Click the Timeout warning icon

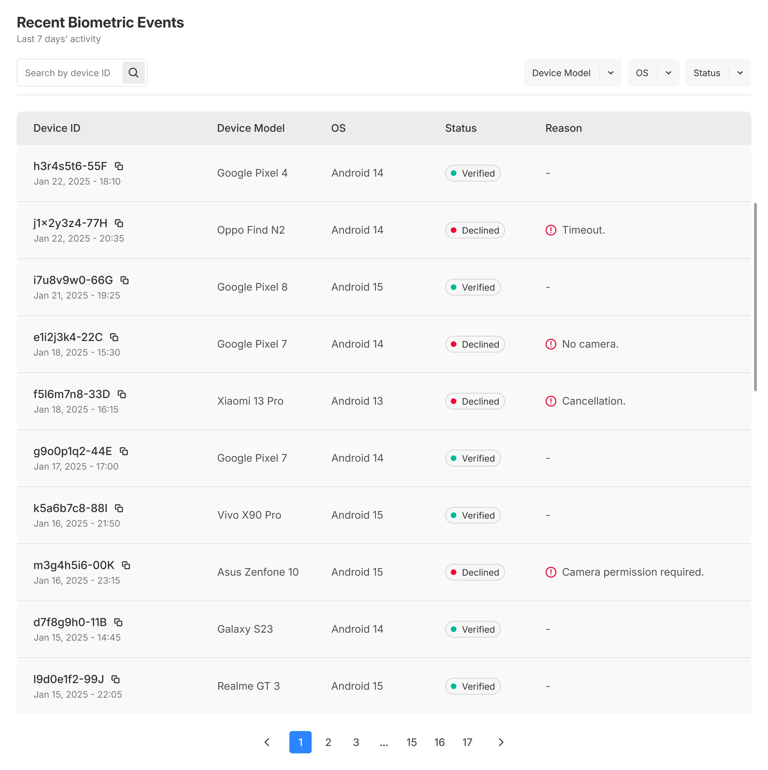(551, 230)
